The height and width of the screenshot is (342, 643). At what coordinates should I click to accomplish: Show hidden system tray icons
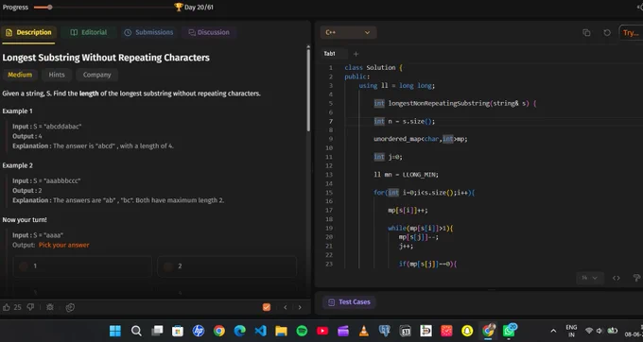(553, 331)
